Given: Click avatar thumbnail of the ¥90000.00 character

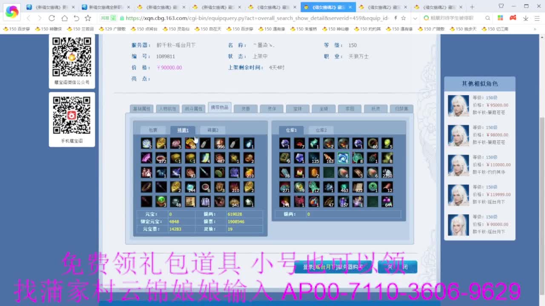Looking at the screenshot, I should click(458, 225).
